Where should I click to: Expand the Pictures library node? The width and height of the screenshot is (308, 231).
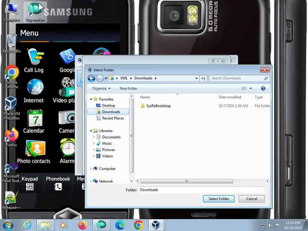tap(94, 150)
